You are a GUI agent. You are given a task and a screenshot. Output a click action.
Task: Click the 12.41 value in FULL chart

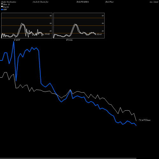click(99, 34)
